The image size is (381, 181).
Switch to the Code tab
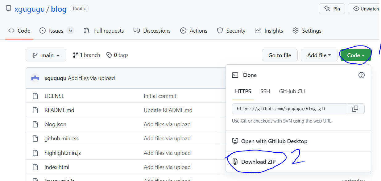click(x=19, y=30)
